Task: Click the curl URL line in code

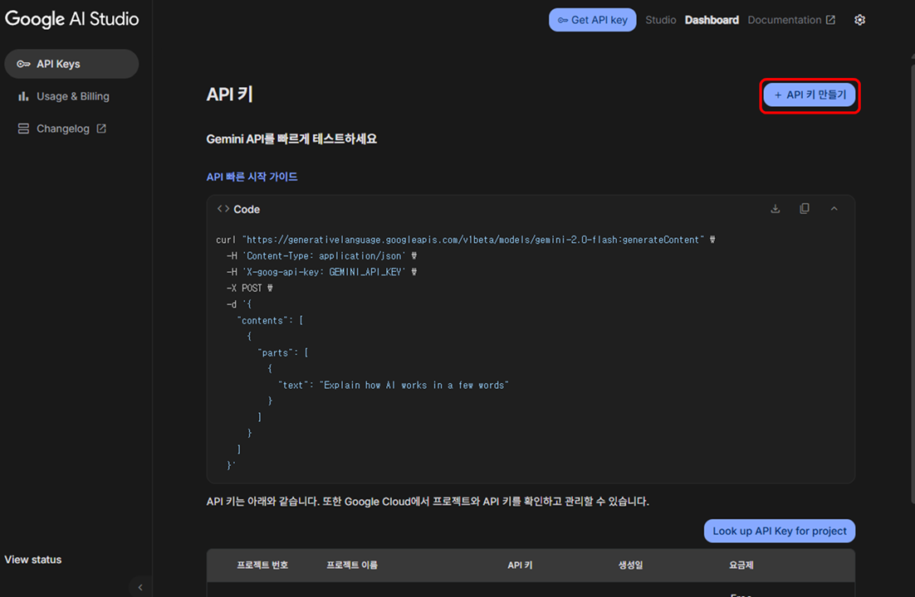Action: point(466,240)
